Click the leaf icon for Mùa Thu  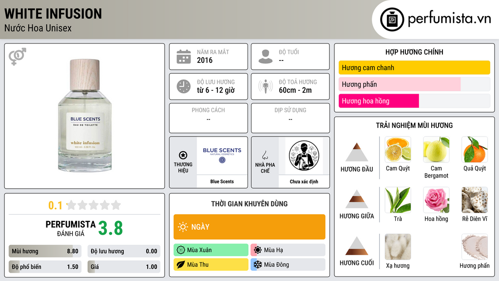pos(181,264)
